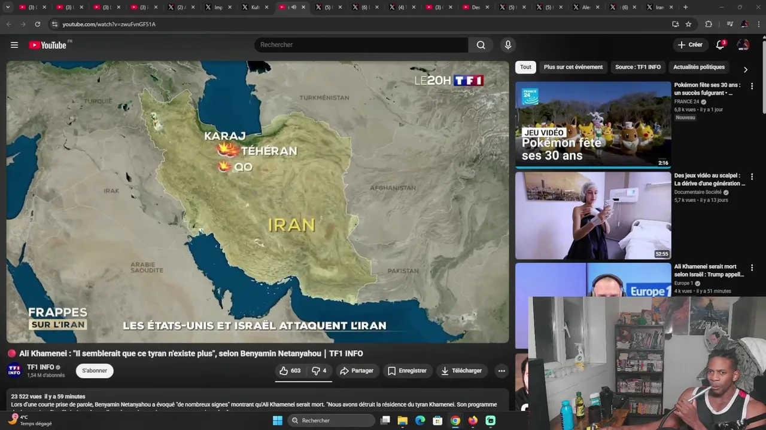Expand the video description box
766x430 pixels.
[x=257, y=401]
